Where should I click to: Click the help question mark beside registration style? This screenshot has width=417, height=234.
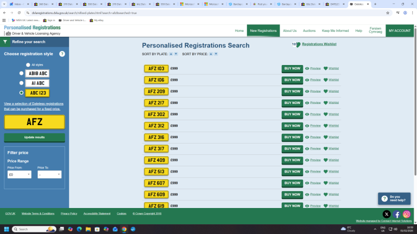(62, 54)
